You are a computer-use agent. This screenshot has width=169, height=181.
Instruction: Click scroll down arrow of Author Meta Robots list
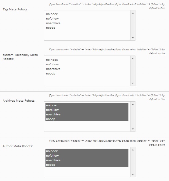tap(133, 174)
